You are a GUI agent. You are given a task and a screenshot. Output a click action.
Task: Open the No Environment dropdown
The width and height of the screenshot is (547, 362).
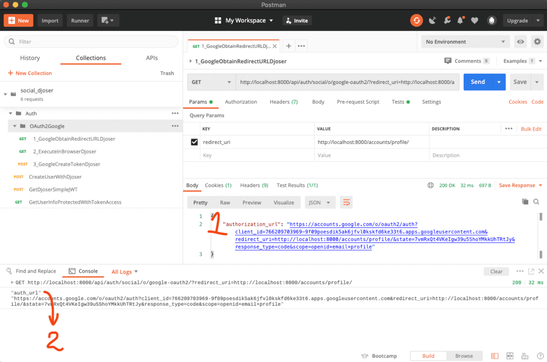click(465, 42)
